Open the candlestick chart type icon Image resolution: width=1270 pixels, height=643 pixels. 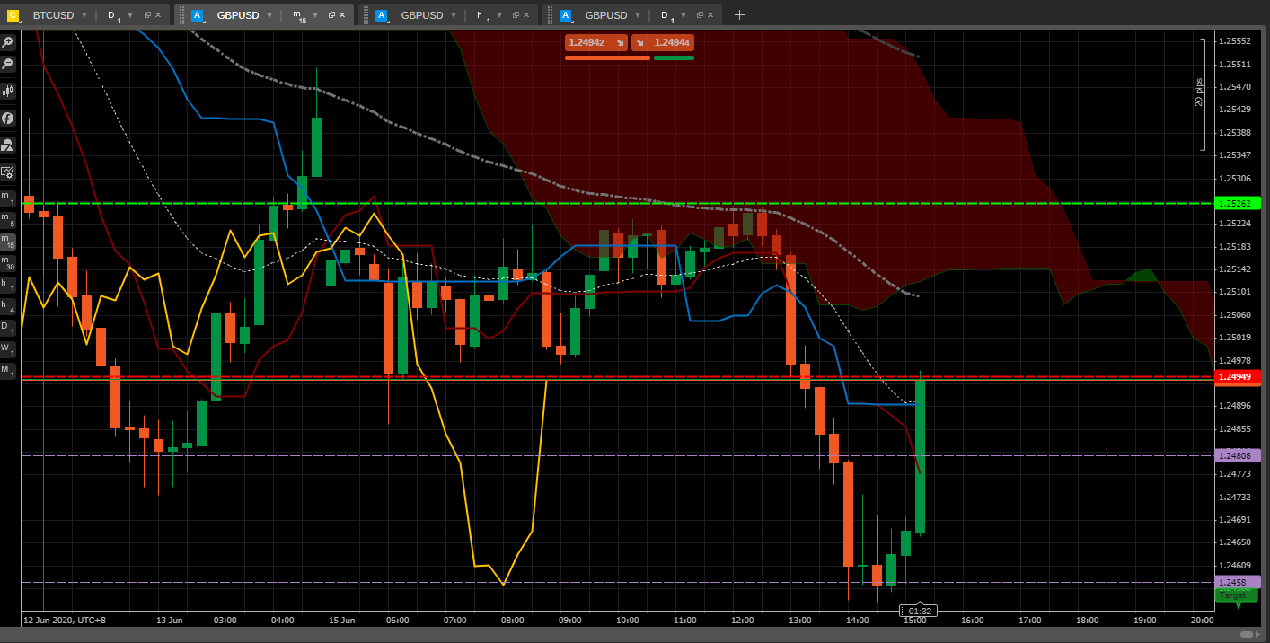pos(7,91)
